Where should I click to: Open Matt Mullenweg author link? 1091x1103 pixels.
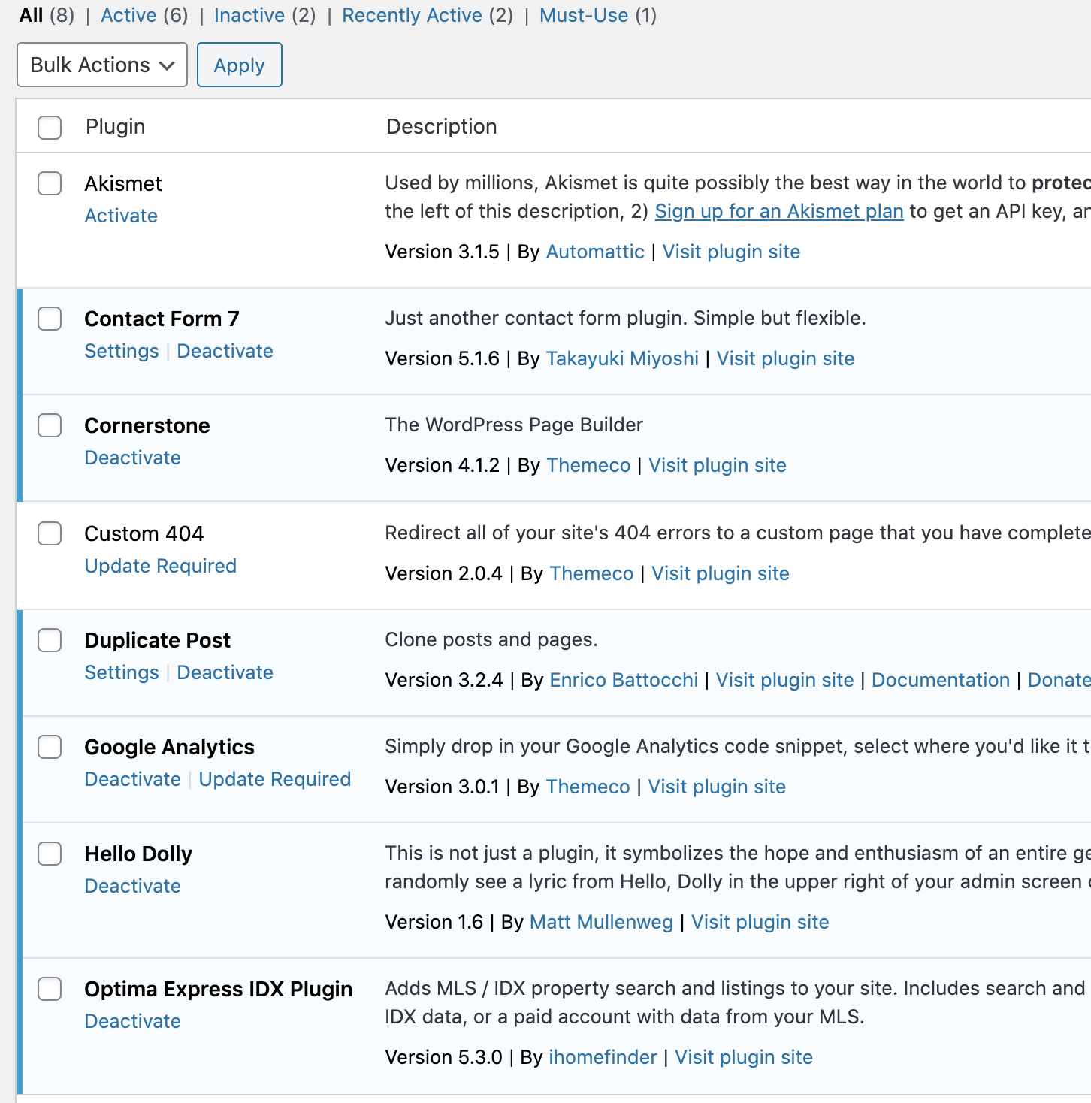tap(601, 922)
